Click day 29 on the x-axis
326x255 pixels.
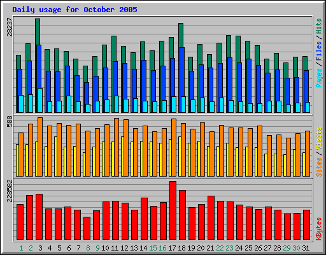click(x=287, y=248)
